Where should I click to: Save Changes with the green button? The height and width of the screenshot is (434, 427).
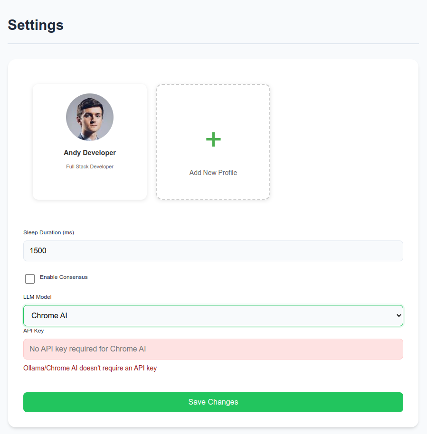(213, 402)
